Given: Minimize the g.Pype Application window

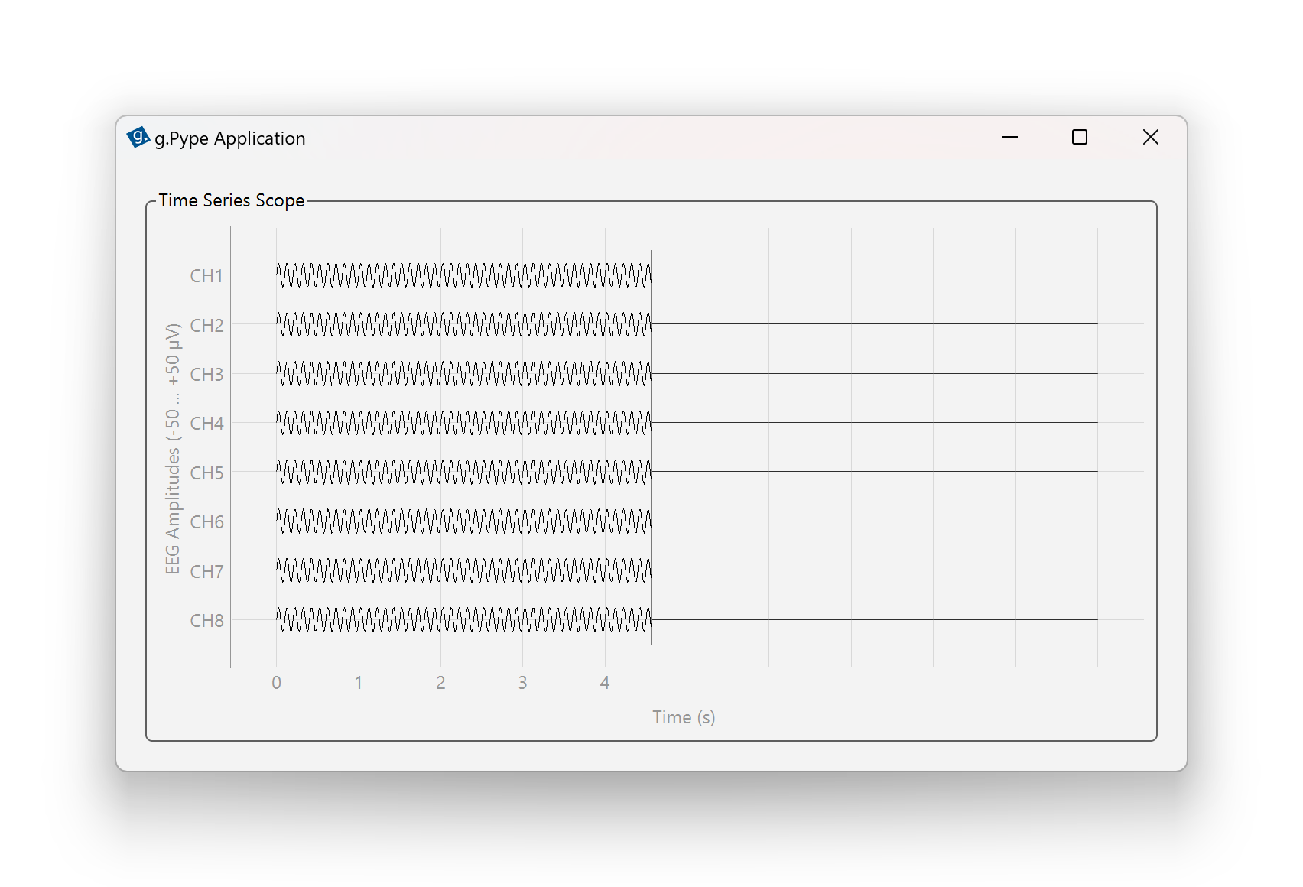Looking at the screenshot, I should click(x=1009, y=138).
